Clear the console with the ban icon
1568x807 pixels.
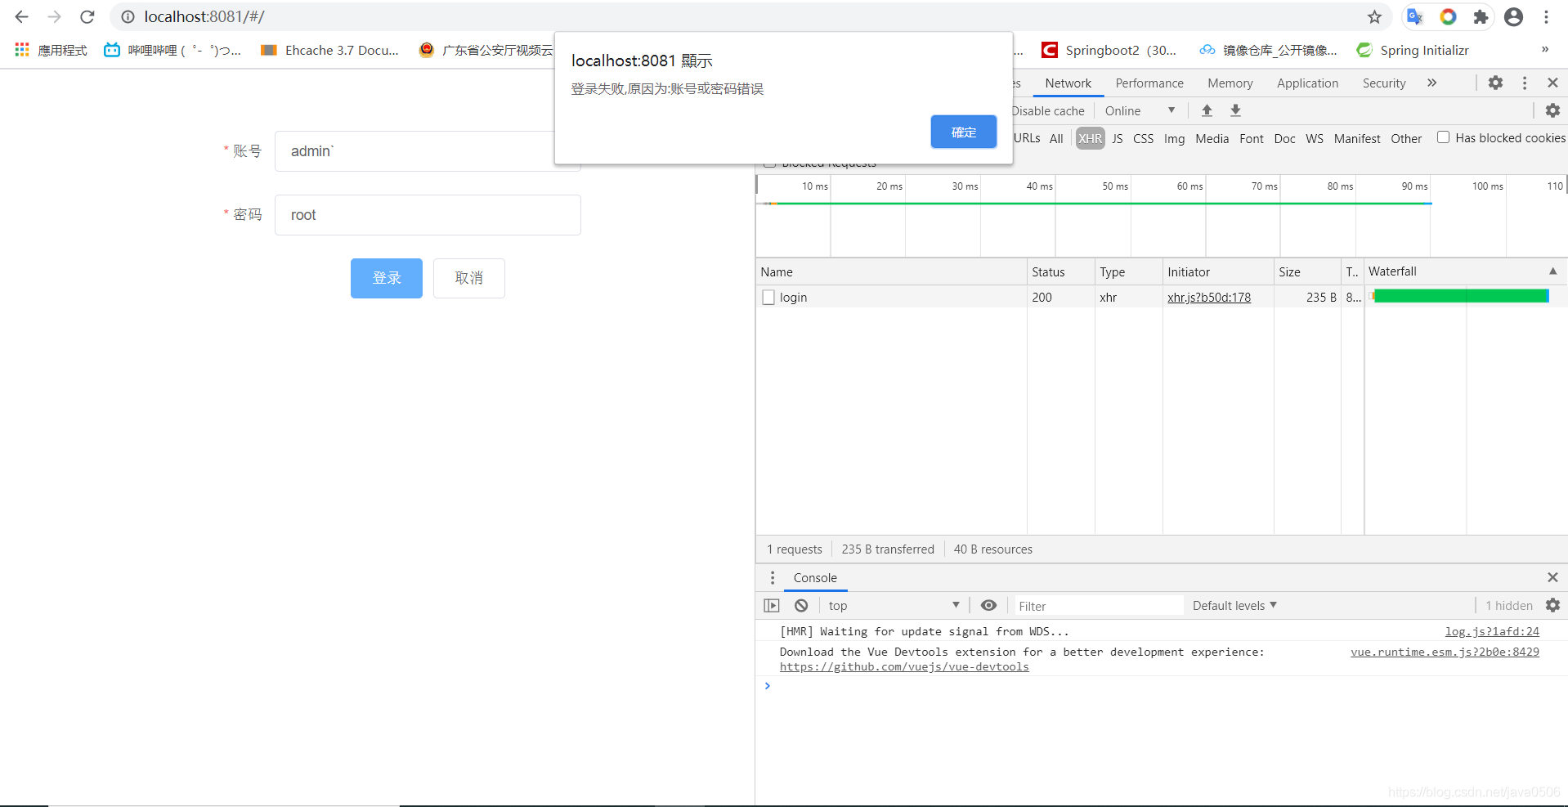[x=801, y=606]
